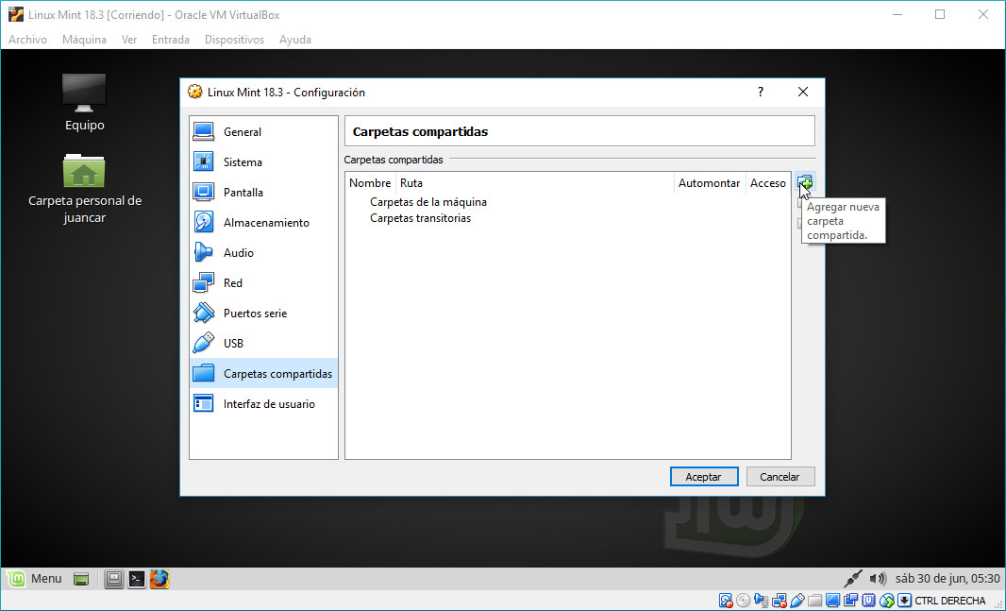Click the USB device status bar icon
Image resolution: width=1006 pixels, height=611 pixels.
tap(796, 601)
